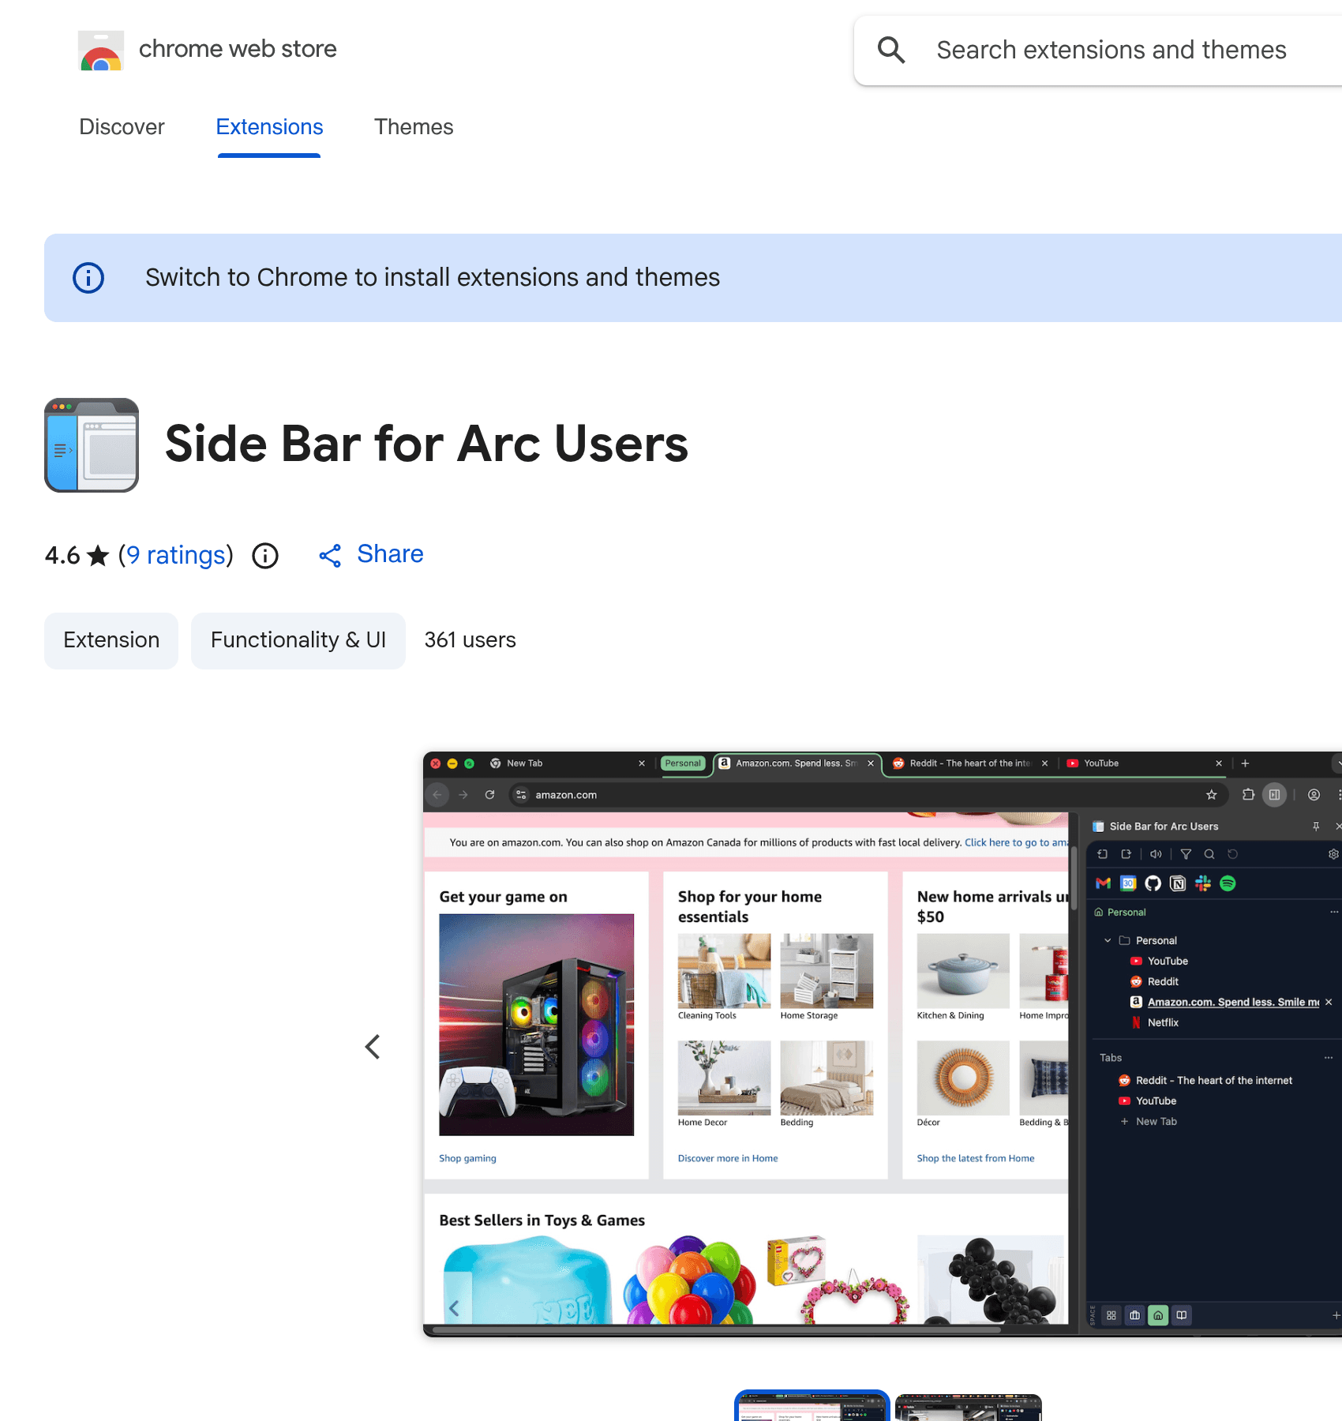Image resolution: width=1342 pixels, height=1421 pixels.
Task: Select the second screenshot thumbnail
Action: 968,1408
